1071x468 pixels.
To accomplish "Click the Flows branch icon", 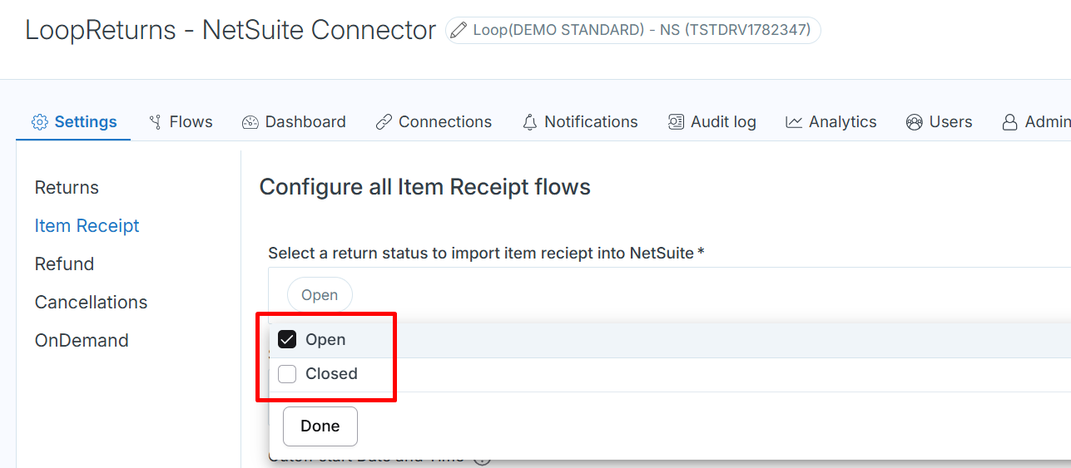I will pyautogui.click(x=155, y=122).
